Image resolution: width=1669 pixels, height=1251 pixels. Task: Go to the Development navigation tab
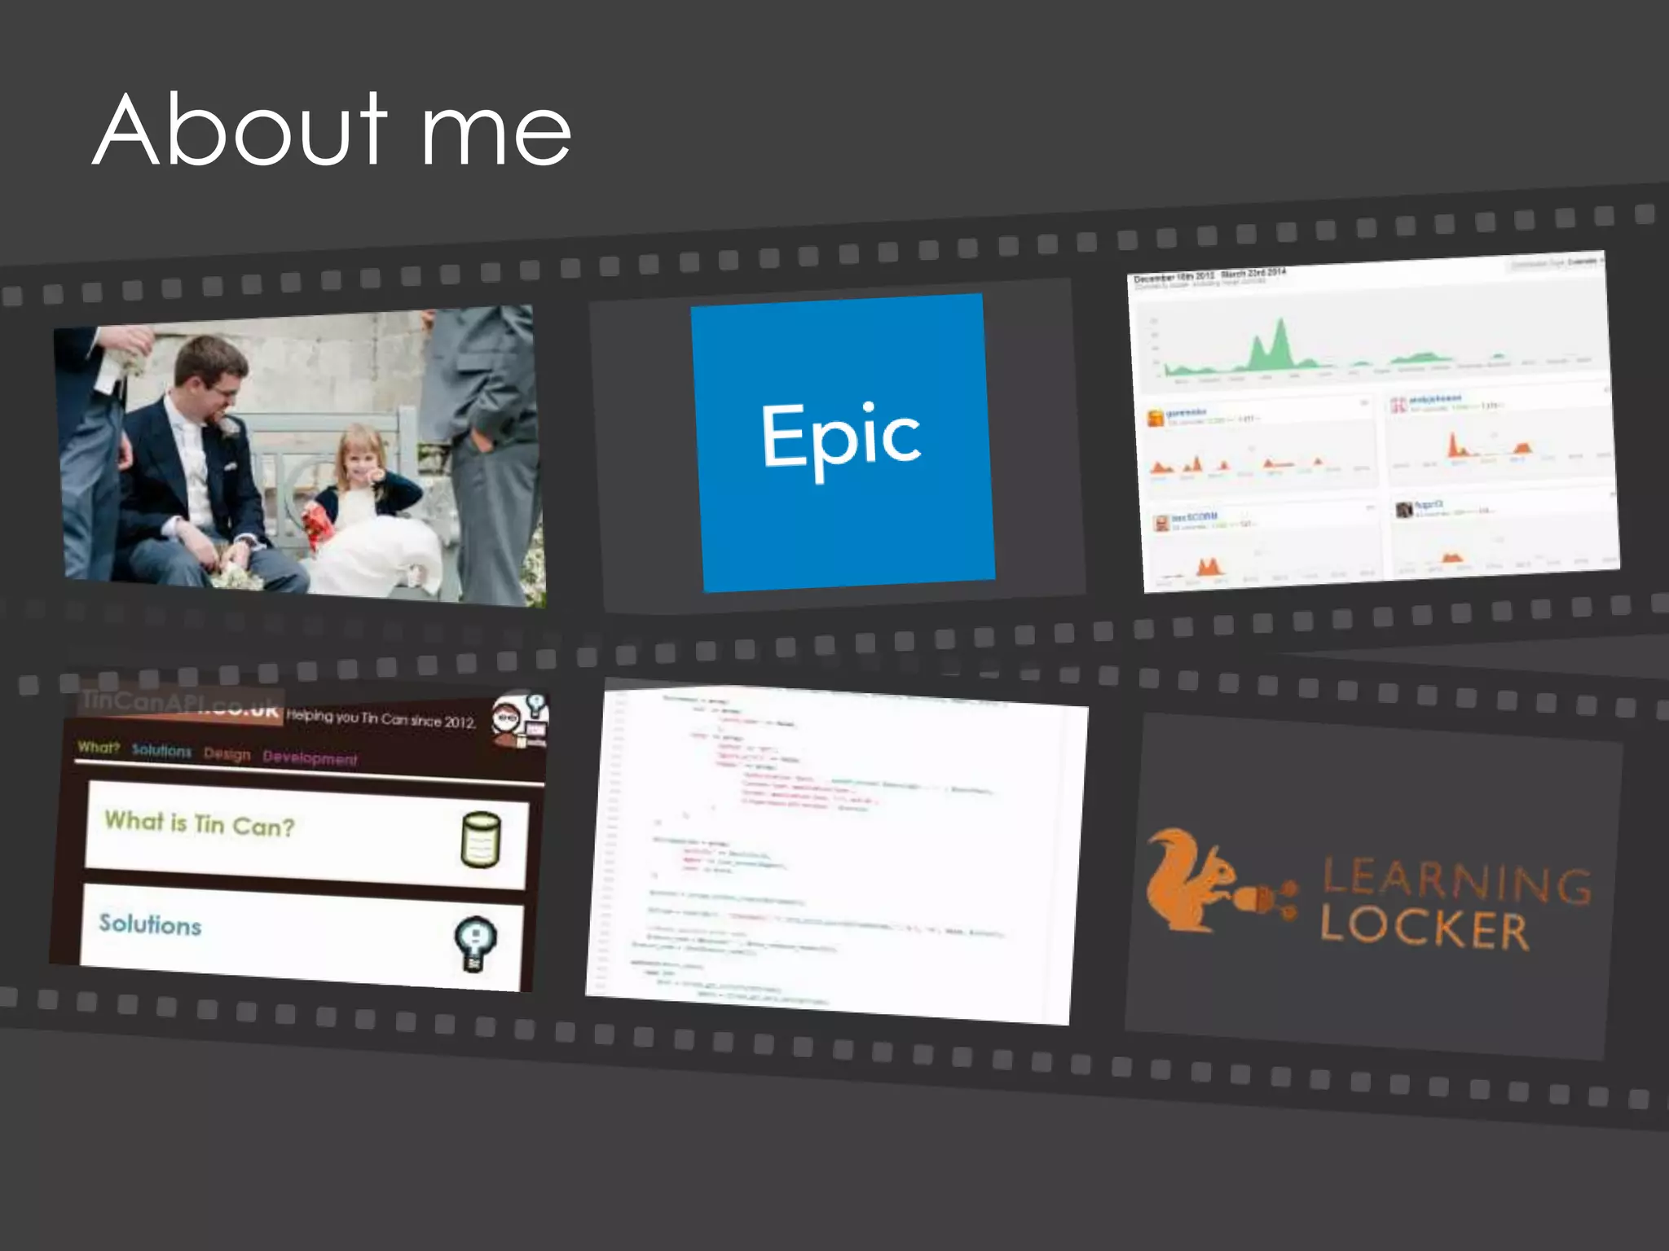coord(310,758)
